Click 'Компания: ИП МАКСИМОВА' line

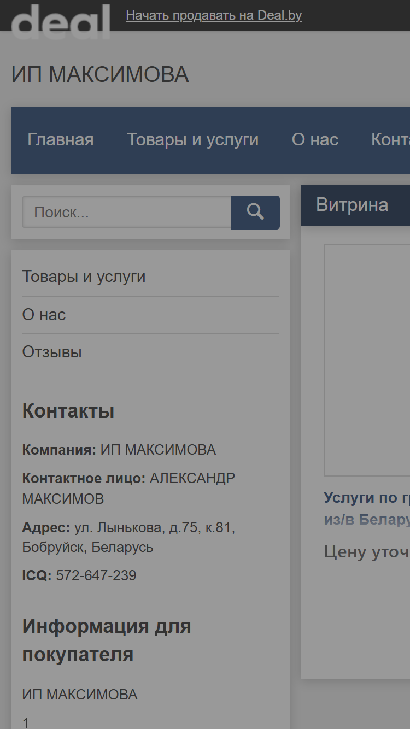coord(119,450)
